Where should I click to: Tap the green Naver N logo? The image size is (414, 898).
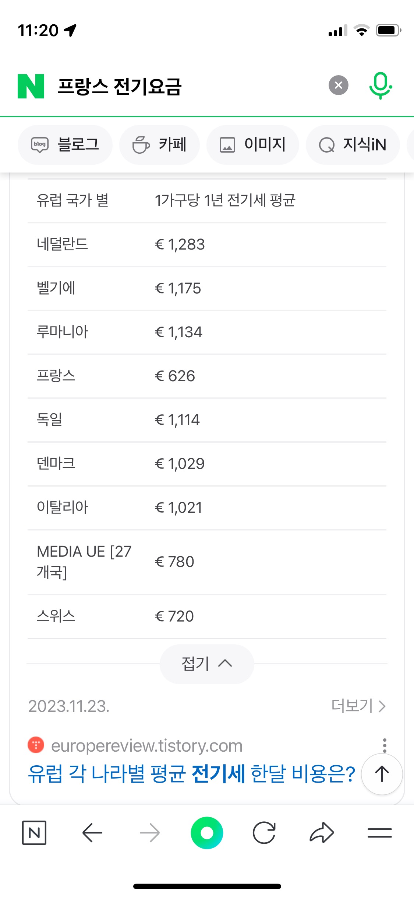(31, 86)
